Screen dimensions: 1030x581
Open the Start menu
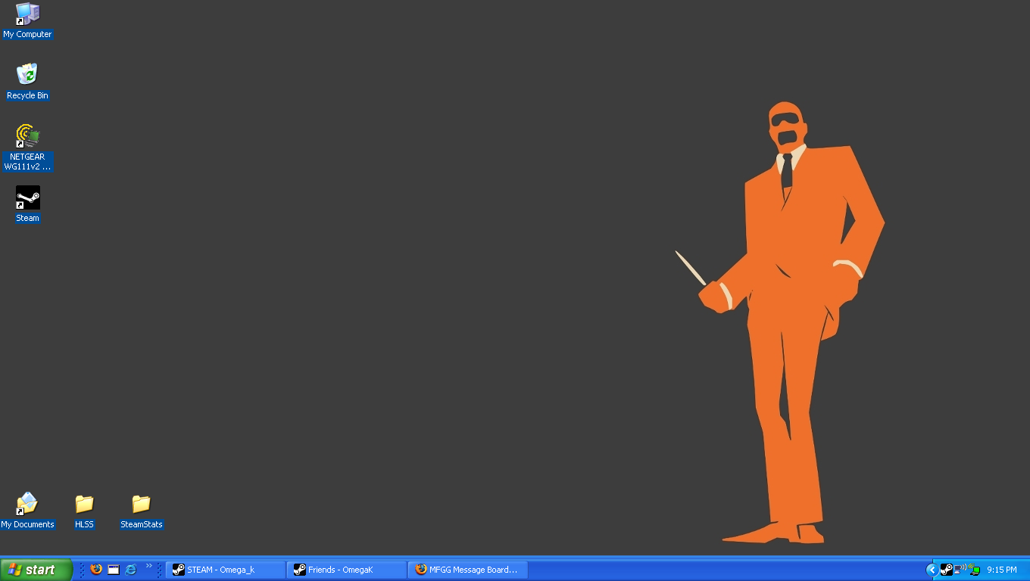tap(36, 570)
